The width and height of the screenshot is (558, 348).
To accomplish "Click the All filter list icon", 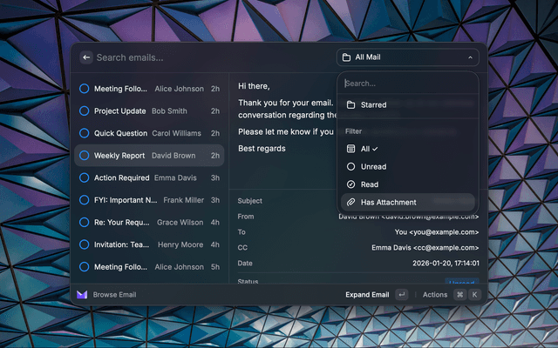I will pyautogui.click(x=350, y=149).
